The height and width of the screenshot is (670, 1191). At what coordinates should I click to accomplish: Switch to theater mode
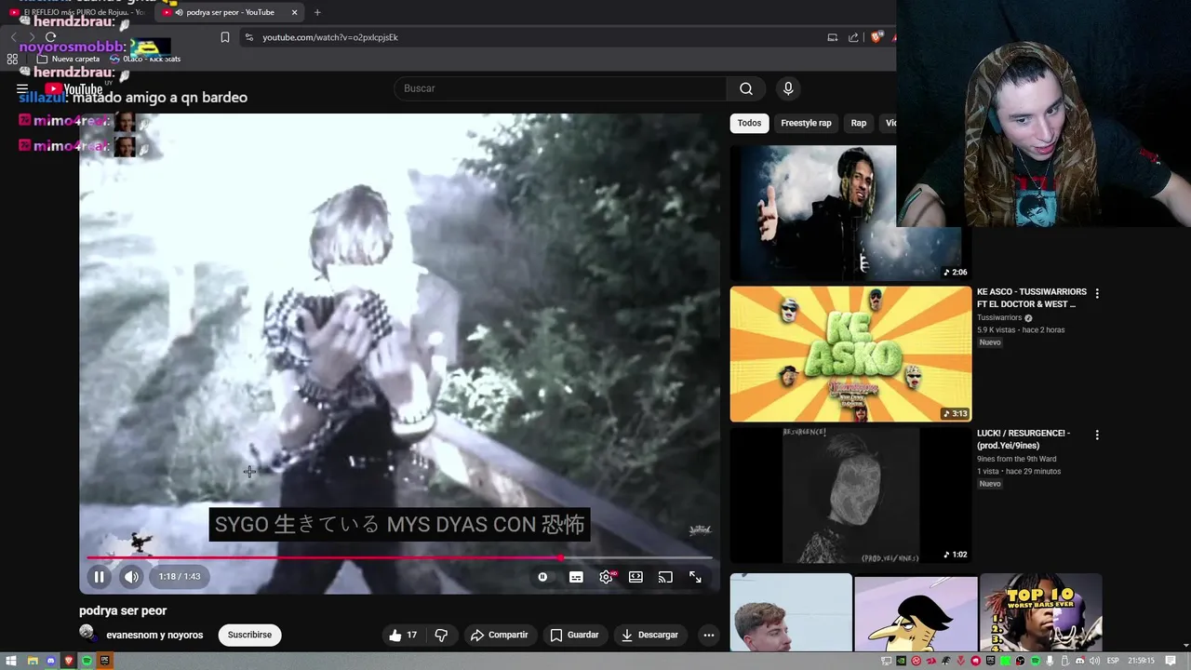click(636, 577)
